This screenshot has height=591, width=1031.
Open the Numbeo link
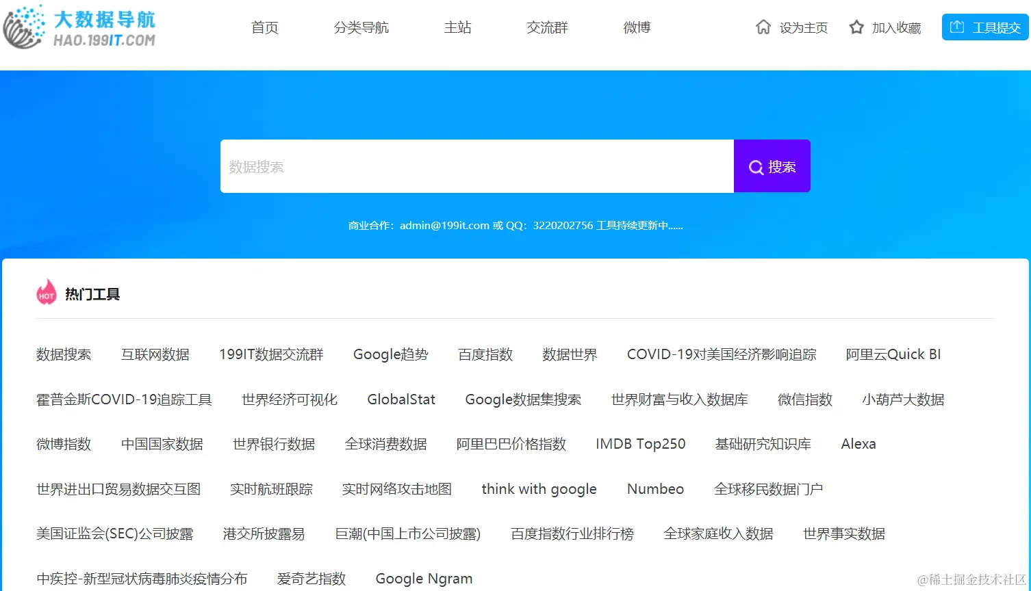tap(656, 489)
